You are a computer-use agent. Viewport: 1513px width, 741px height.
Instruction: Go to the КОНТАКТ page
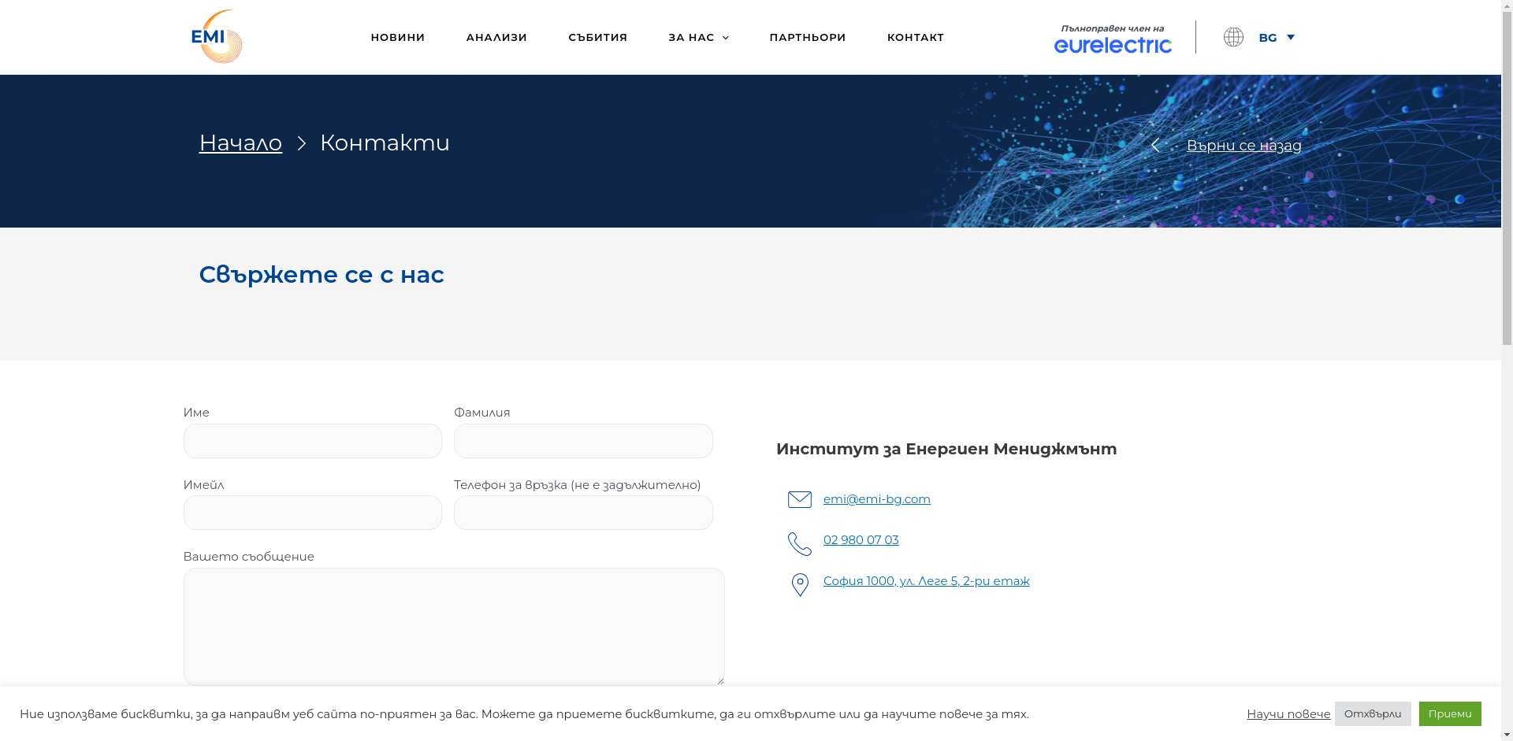(915, 37)
